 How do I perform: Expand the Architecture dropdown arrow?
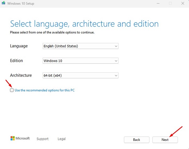[x=116, y=75]
